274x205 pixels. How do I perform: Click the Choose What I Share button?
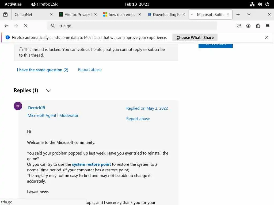point(195,38)
